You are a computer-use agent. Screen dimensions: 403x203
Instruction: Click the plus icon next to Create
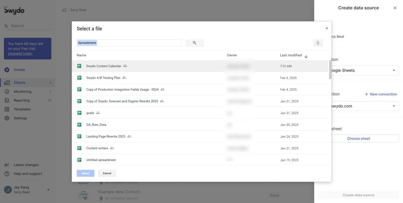pos(7,70)
